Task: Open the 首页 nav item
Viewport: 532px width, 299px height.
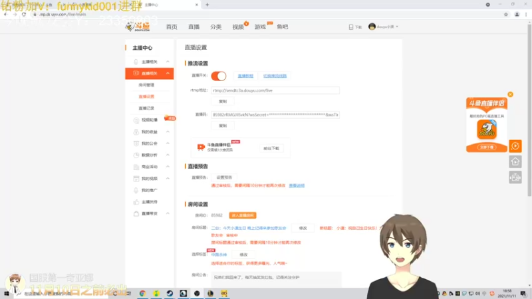Action: (172, 27)
